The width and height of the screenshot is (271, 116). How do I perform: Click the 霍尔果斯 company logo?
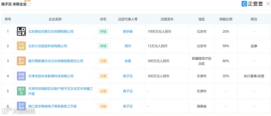click(x=21, y=61)
